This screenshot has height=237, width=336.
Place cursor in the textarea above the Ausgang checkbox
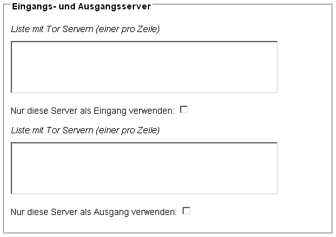[x=144, y=168]
